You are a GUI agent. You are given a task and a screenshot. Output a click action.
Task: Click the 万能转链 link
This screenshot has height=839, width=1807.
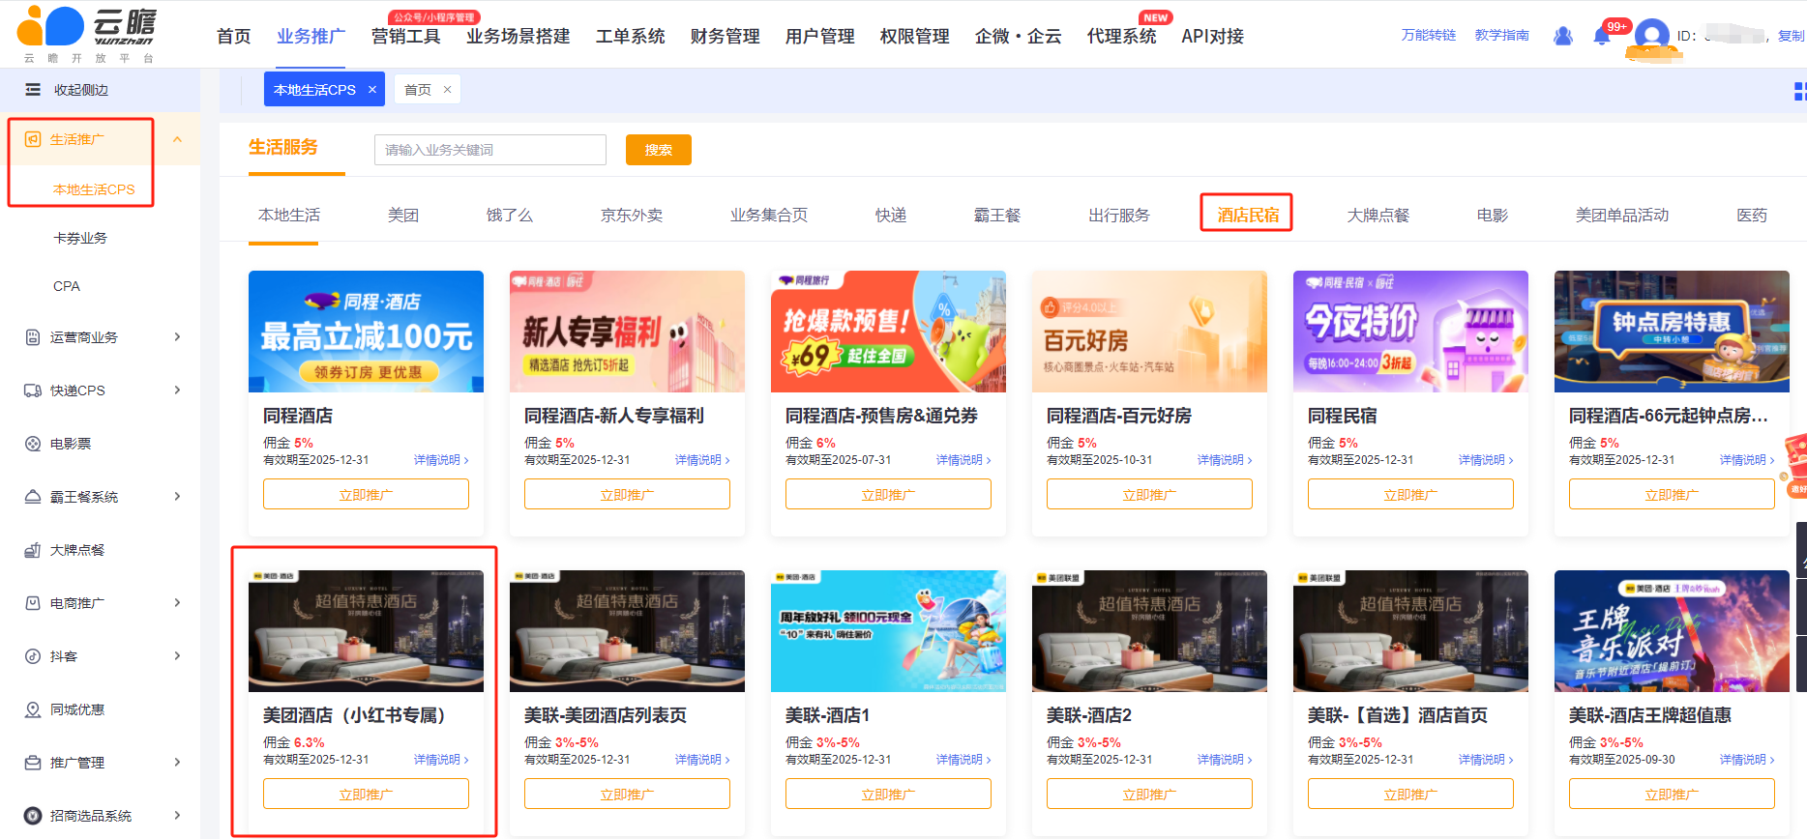(x=1429, y=35)
